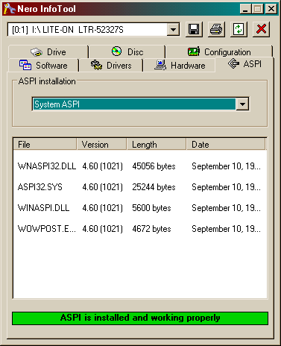Go to the Drivers tab
Image resolution: width=281 pixels, height=346 pixels.
(x=111, y=66)
